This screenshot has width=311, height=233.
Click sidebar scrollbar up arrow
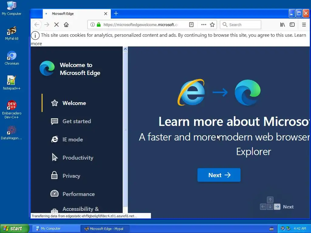(x=125, y=49)
